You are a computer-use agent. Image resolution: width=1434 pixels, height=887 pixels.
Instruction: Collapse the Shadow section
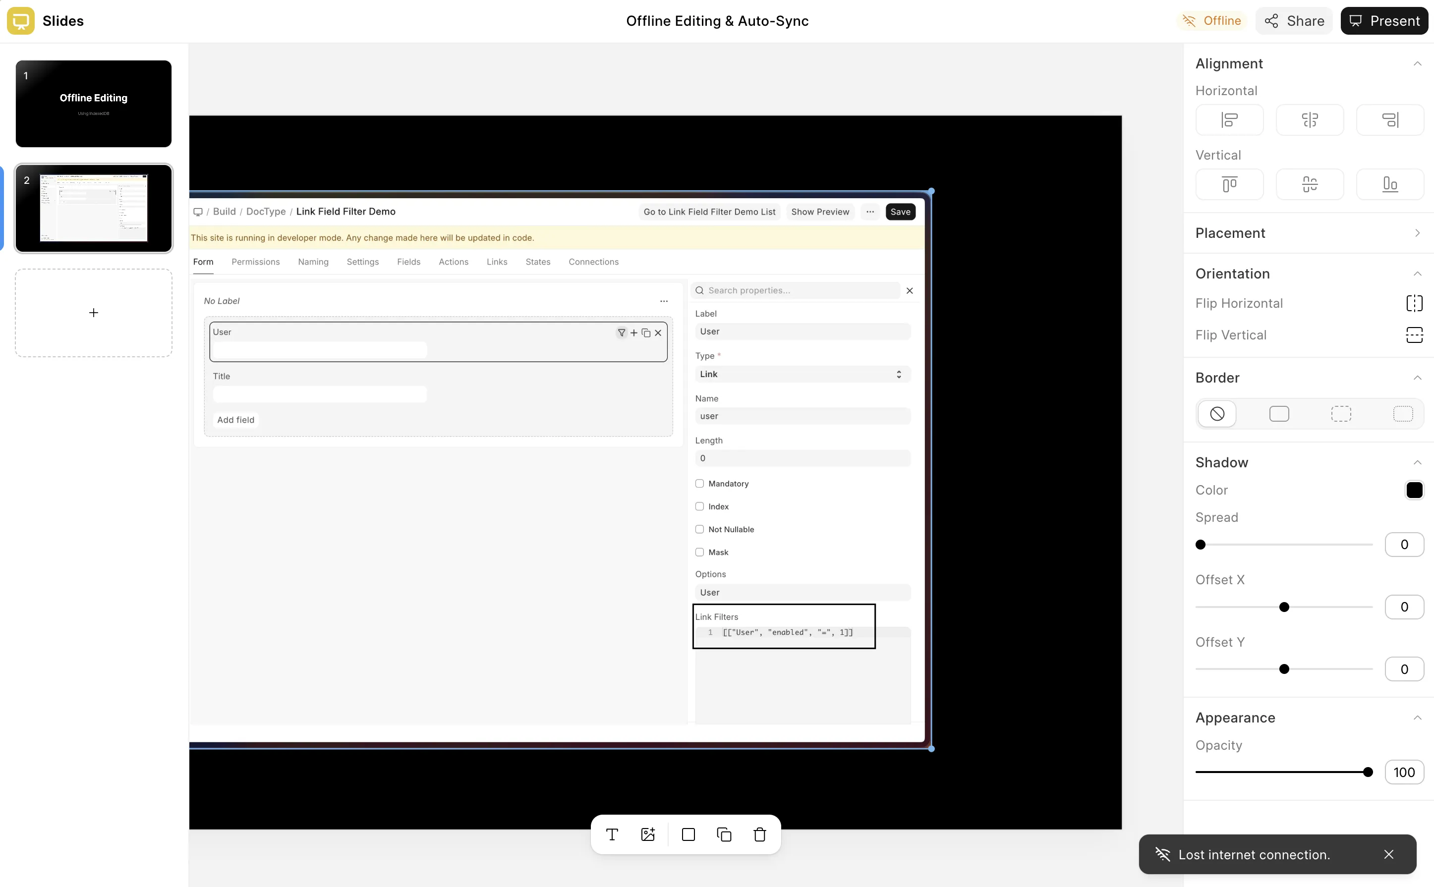1417,462
